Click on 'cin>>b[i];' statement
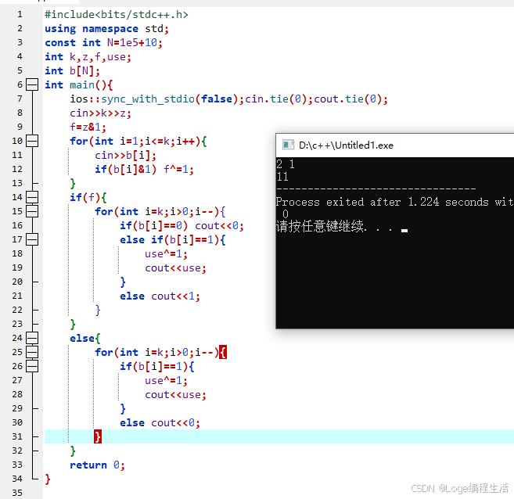This screenshot has height=499, width=514. (x=125, y=156)
